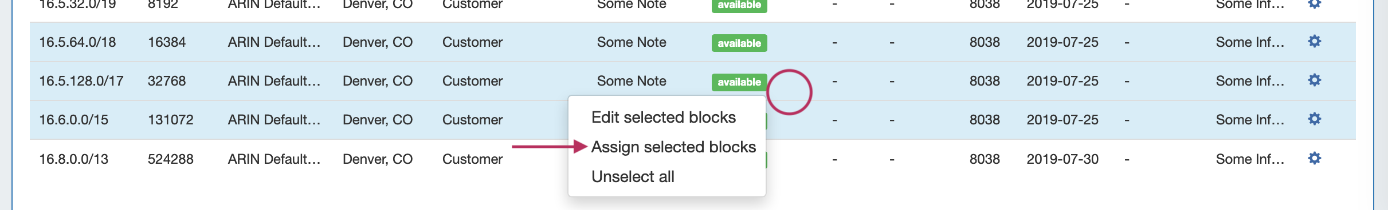Click available badge on 16.5.128.0/17 row

click(x=739, y=82)
